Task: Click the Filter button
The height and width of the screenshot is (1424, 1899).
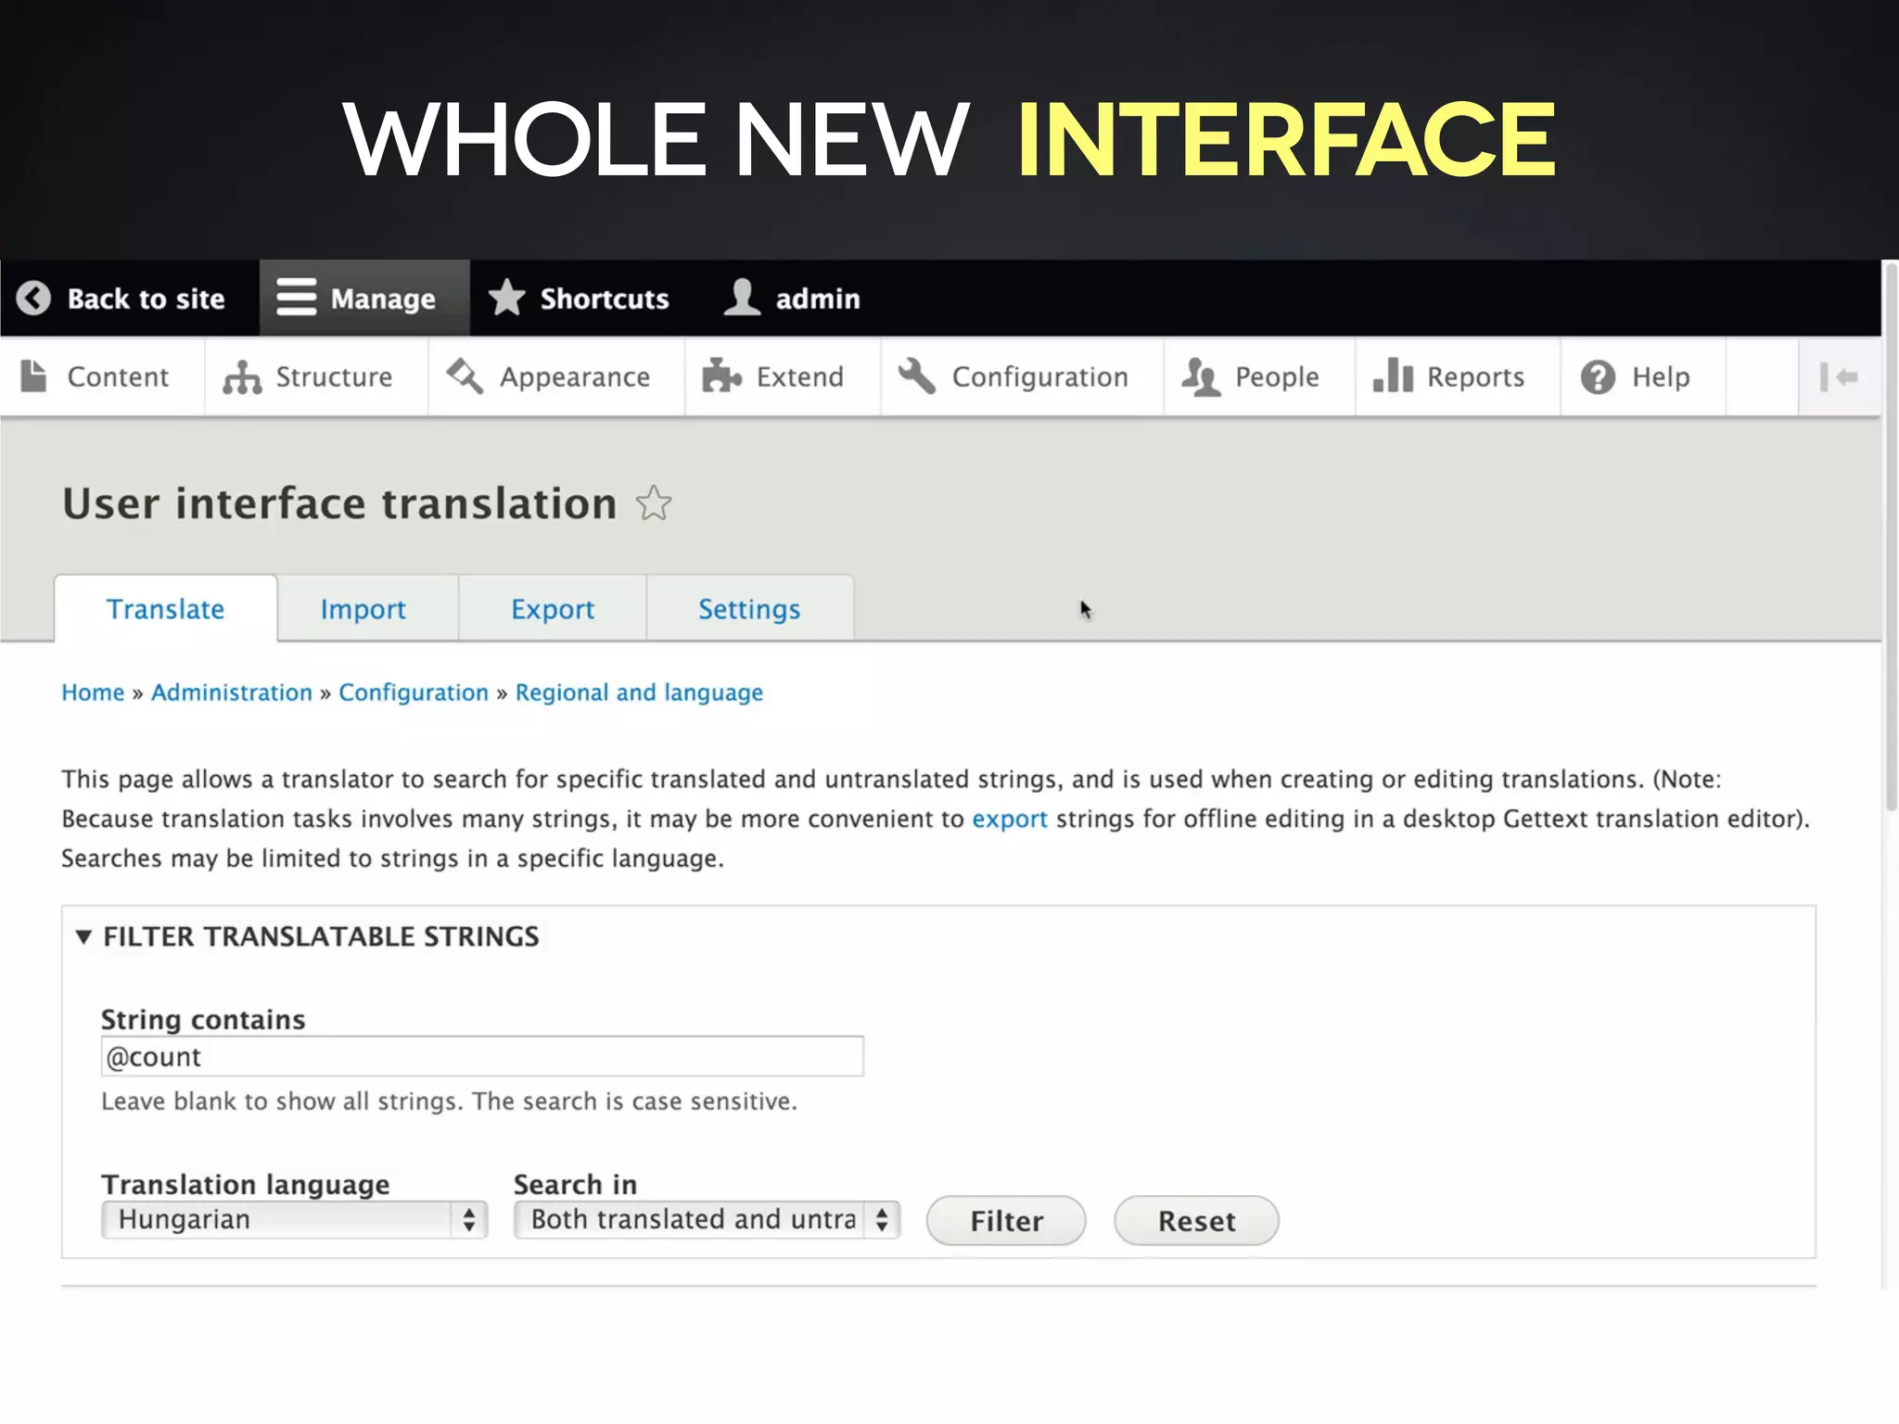Action: click(x=1006, y=1221)
